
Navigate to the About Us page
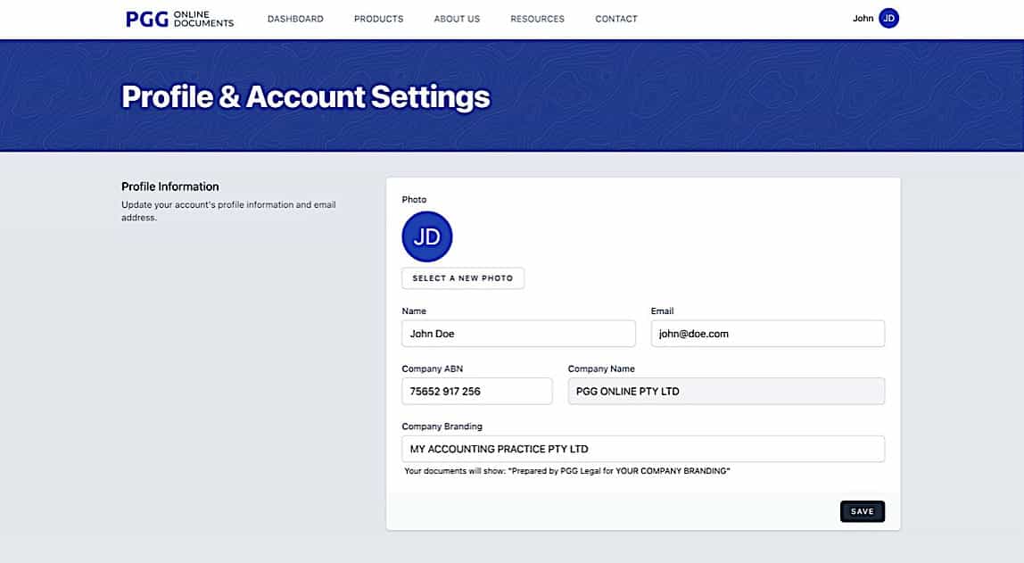(457, 18)
